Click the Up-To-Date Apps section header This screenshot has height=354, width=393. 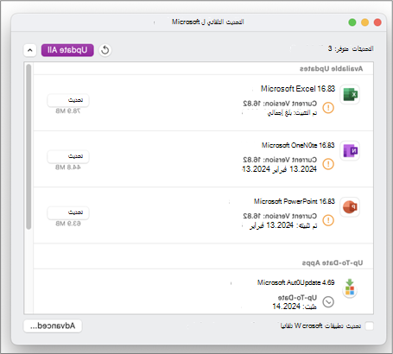click(x=333, y=262)
